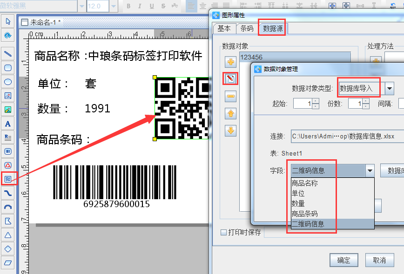The width and height of the screenshot is (404, 274).
Task: Select the triangle shape tool
Action: pyautogui.click(x=7, y=235)
